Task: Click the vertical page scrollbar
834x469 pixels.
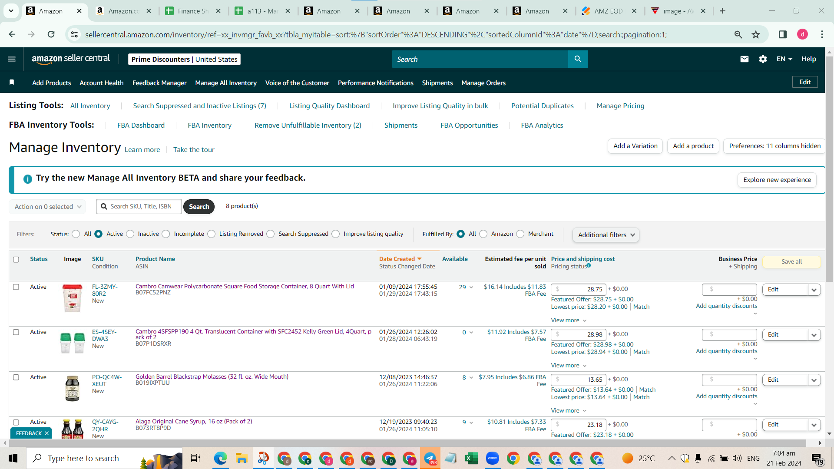Action: tap(829, 169)
